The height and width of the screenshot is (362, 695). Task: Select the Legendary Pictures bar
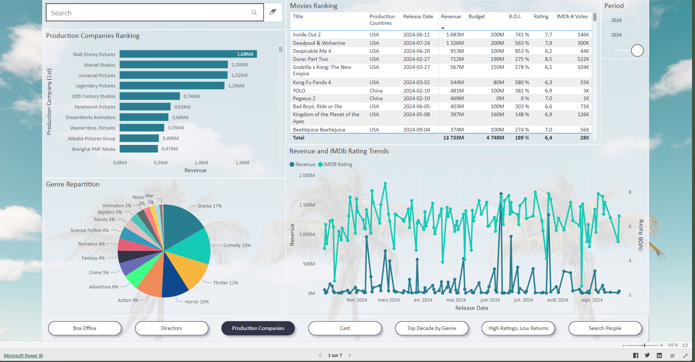[x=172, y=86]
